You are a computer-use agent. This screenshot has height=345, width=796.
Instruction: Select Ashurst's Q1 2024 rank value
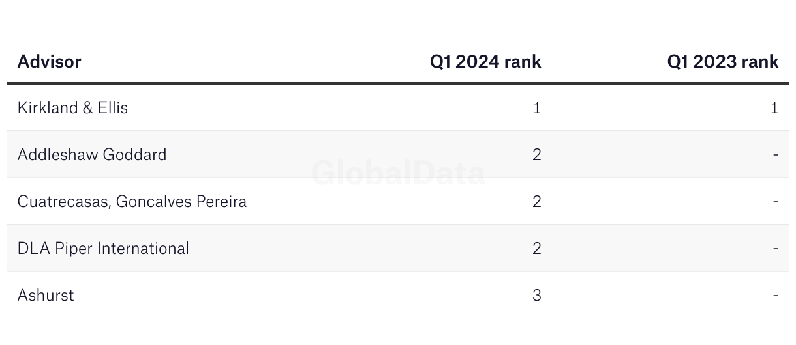point(536,295)
